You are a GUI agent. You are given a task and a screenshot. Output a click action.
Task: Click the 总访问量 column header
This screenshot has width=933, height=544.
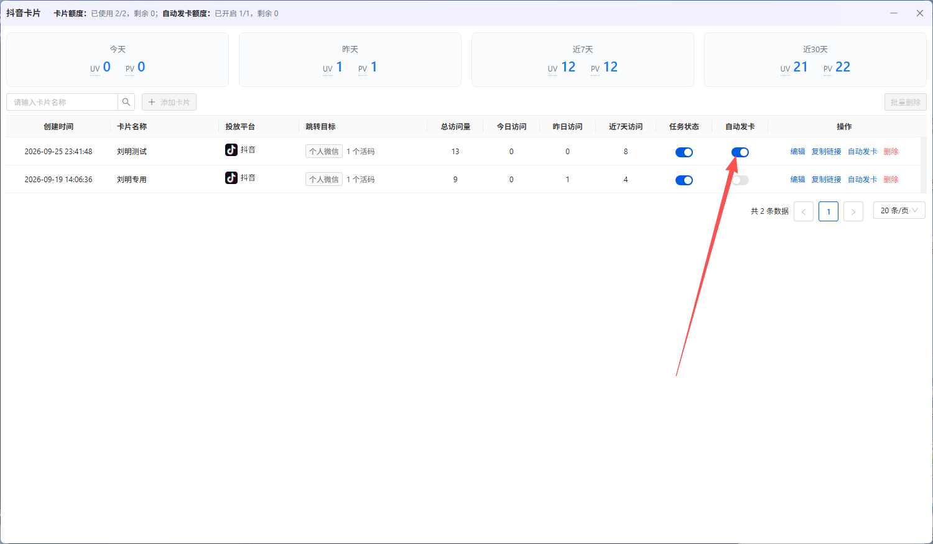455,127
